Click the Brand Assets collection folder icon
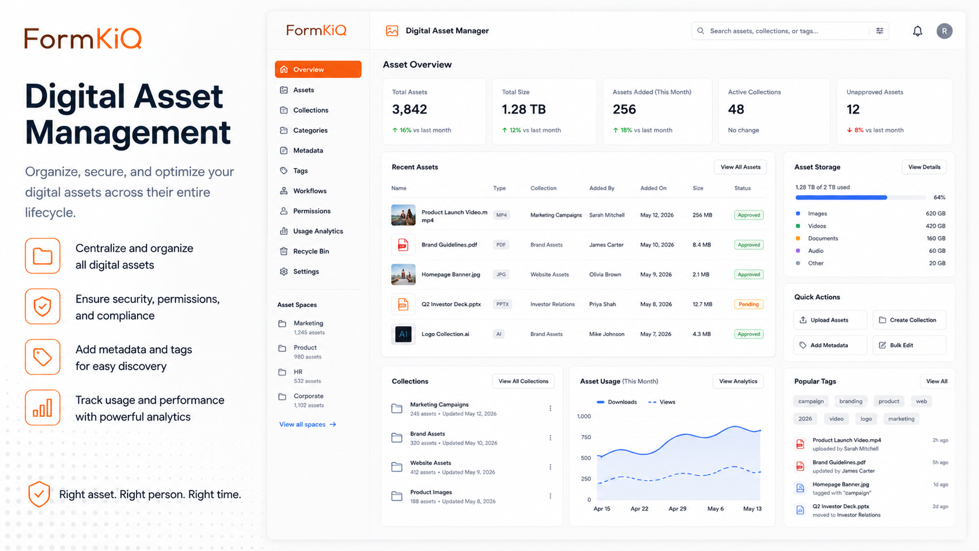Screen dimensions: 979x551 (397, 437)
